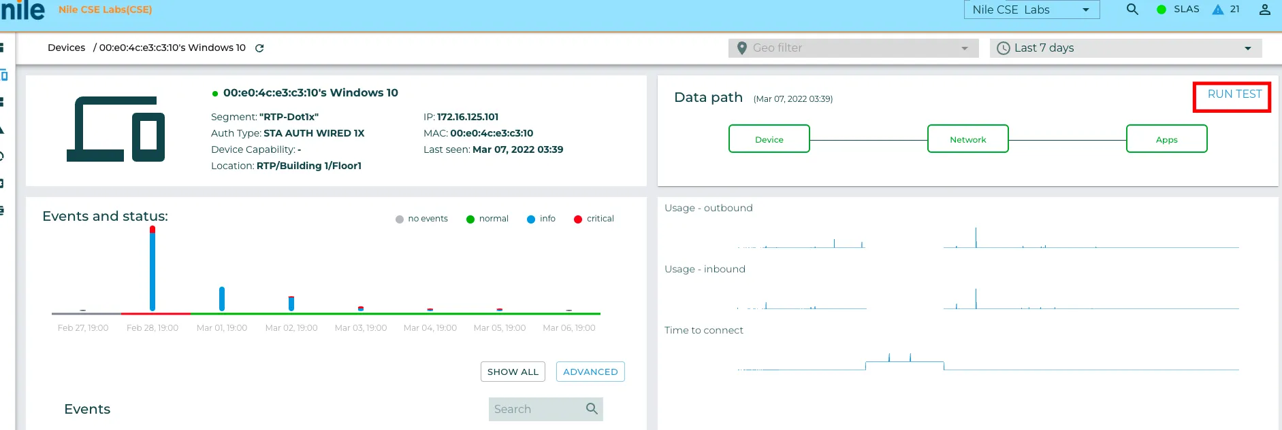Click the Events search magnifier icon
This screenshot has width=1282, height=430.
(592, 409)
